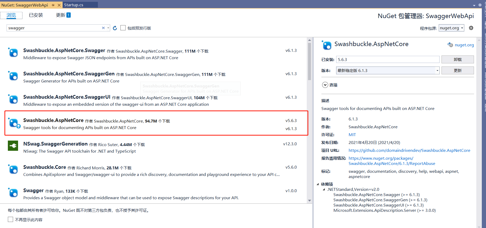
Task: Click Swashbuckle.AspNetCore.Swagger (>= 6.1.3) dependency
Action: click(377, 194)
